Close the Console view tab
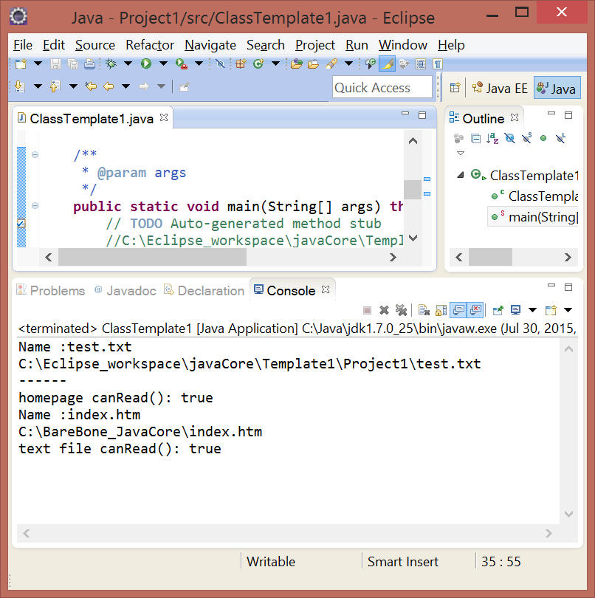Image resolution: width=595 pixels, height=598 pixels. (326, 289)
